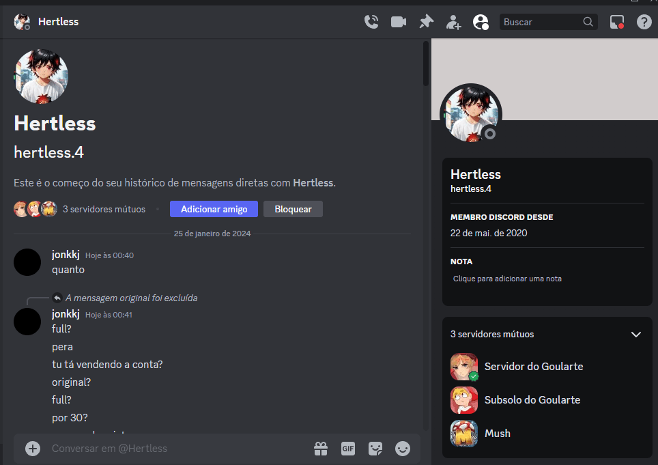This screenshot has height=465, width=658.
Task: Click the 'Hoje às 00:40' timestamp
Action: pyautogui.click(x=109, y=255)
